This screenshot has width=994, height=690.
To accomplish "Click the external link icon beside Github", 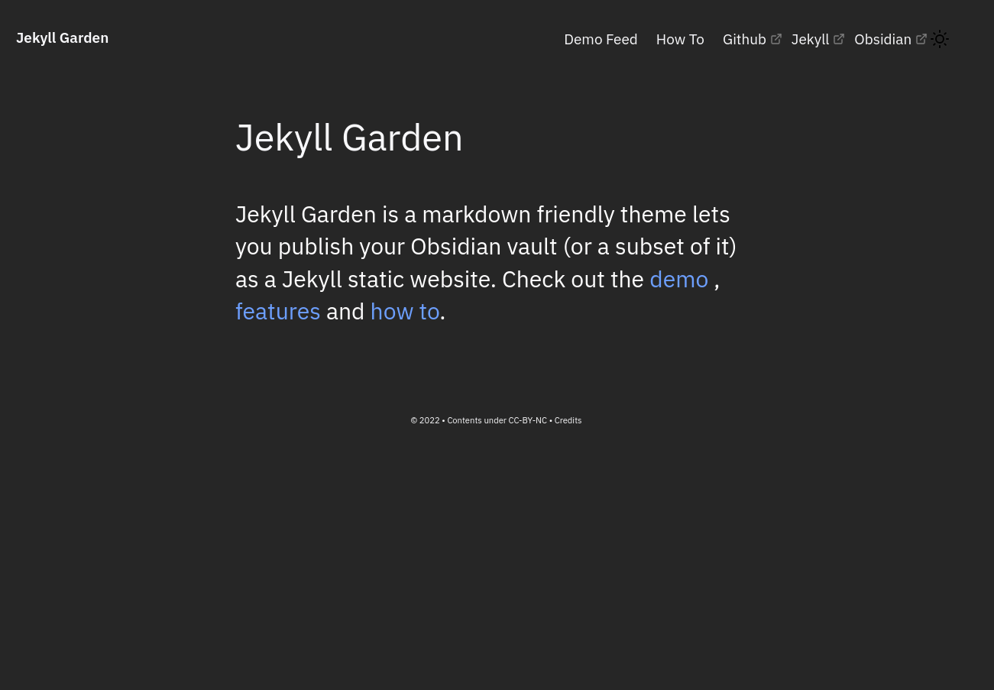I will tap(776, 37).
